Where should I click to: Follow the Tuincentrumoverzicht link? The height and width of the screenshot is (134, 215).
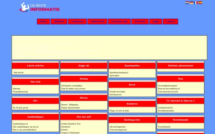(x=168, y=91)
